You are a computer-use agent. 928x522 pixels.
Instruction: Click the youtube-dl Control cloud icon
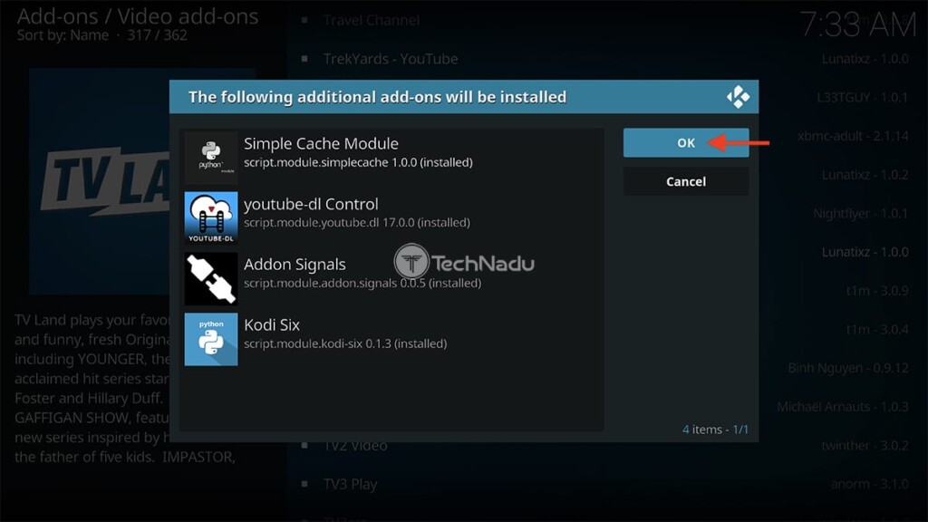(x=210, y=217)
